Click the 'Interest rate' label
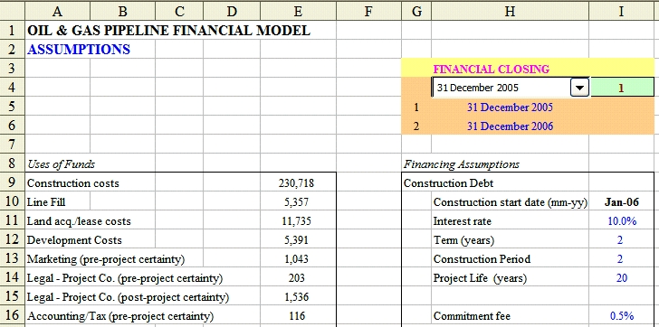659x327 pixels. tap(462, 221)
